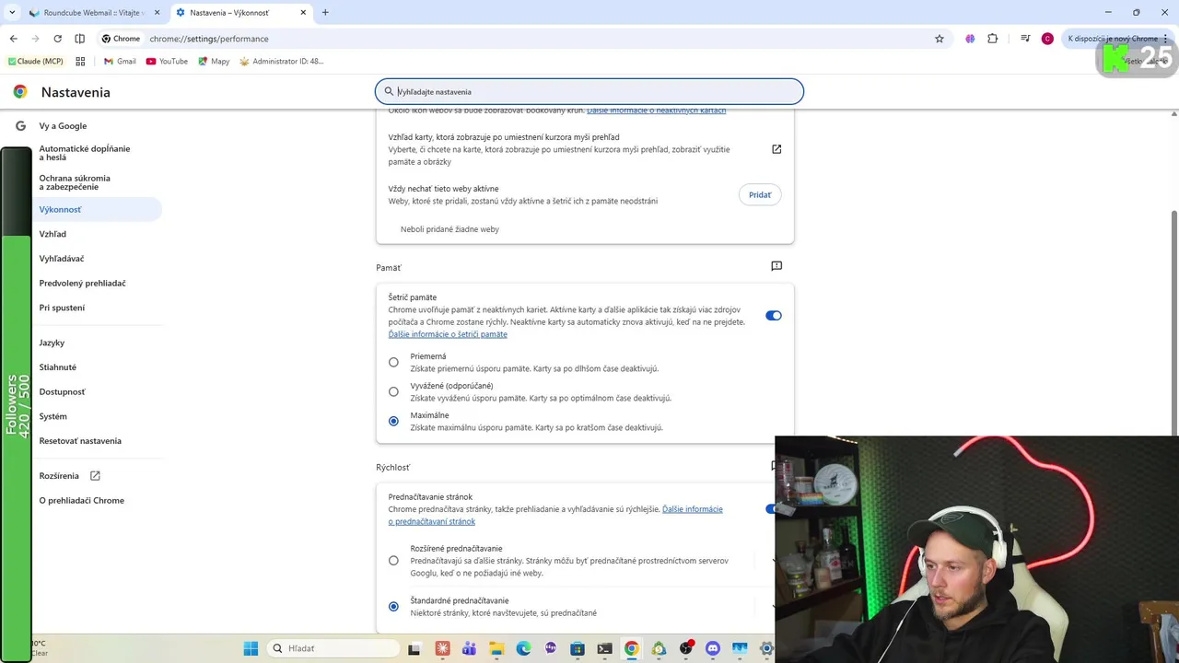Open Microsoft Store from the taskbar

(578, 648)
